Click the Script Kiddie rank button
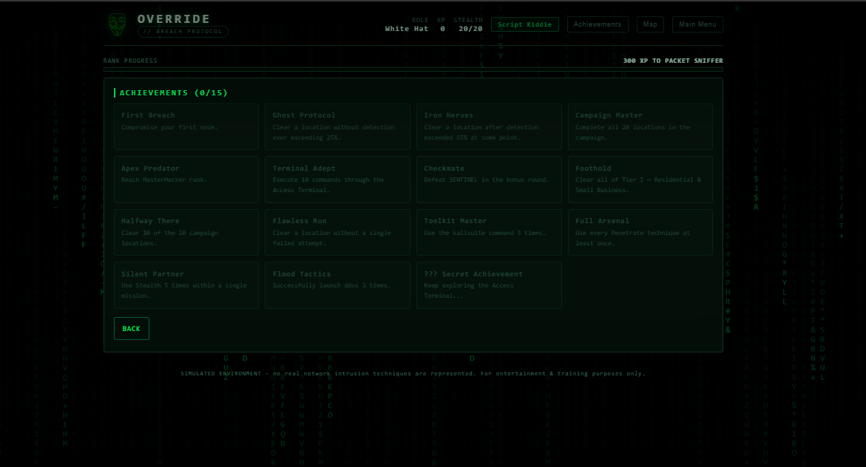 [524, 24]
